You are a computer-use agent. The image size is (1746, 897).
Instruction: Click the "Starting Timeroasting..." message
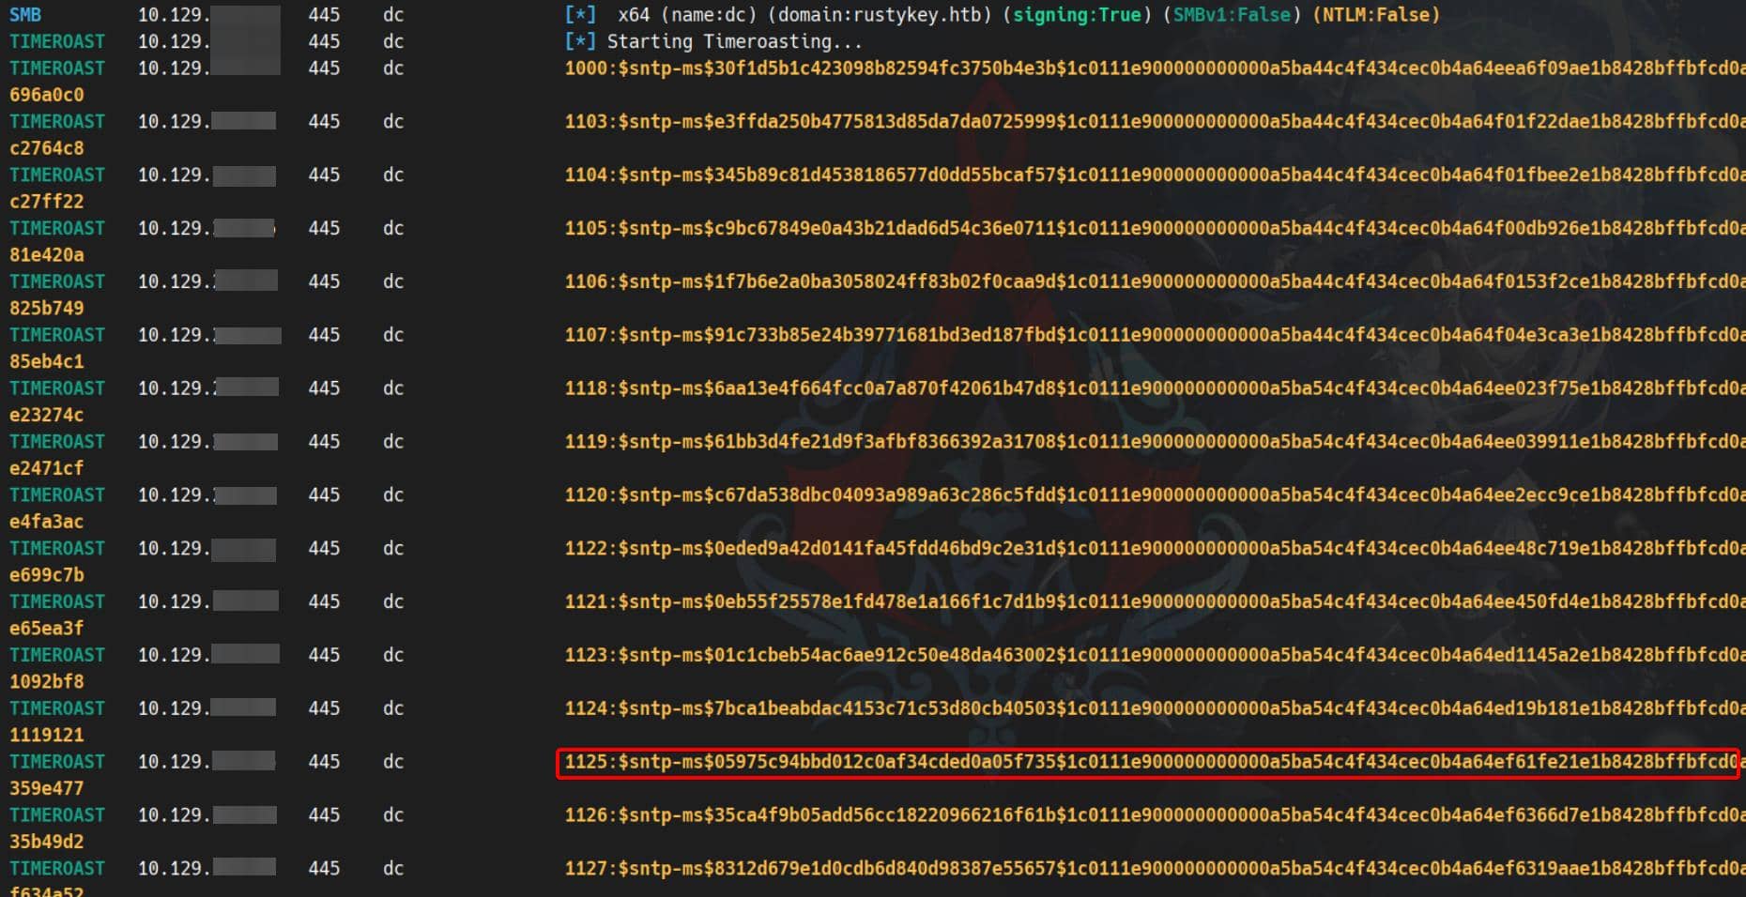pyautogui.click(x=734, y=41)
